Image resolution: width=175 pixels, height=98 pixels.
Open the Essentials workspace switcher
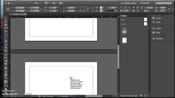(x=146, y=3)
